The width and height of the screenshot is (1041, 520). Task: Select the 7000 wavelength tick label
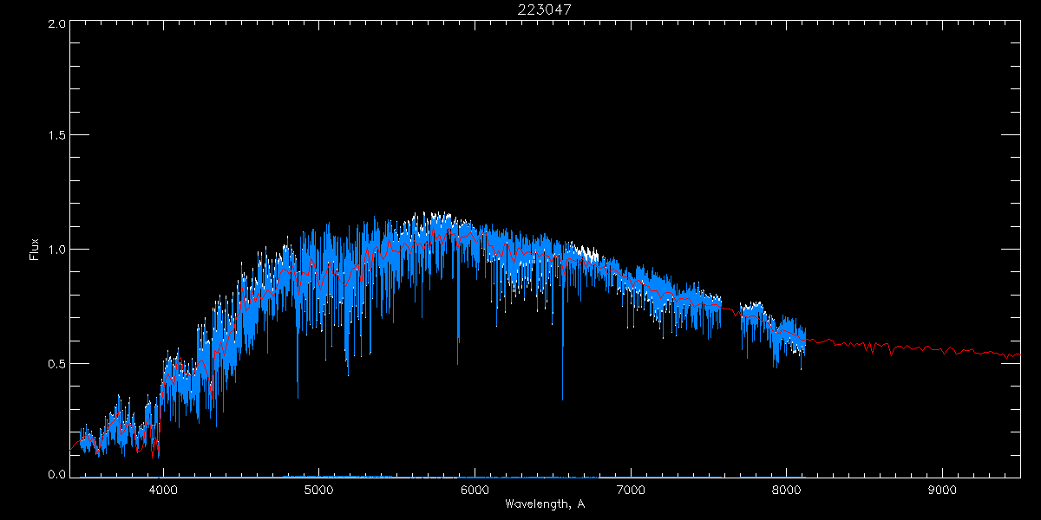(x=631, y=489)
